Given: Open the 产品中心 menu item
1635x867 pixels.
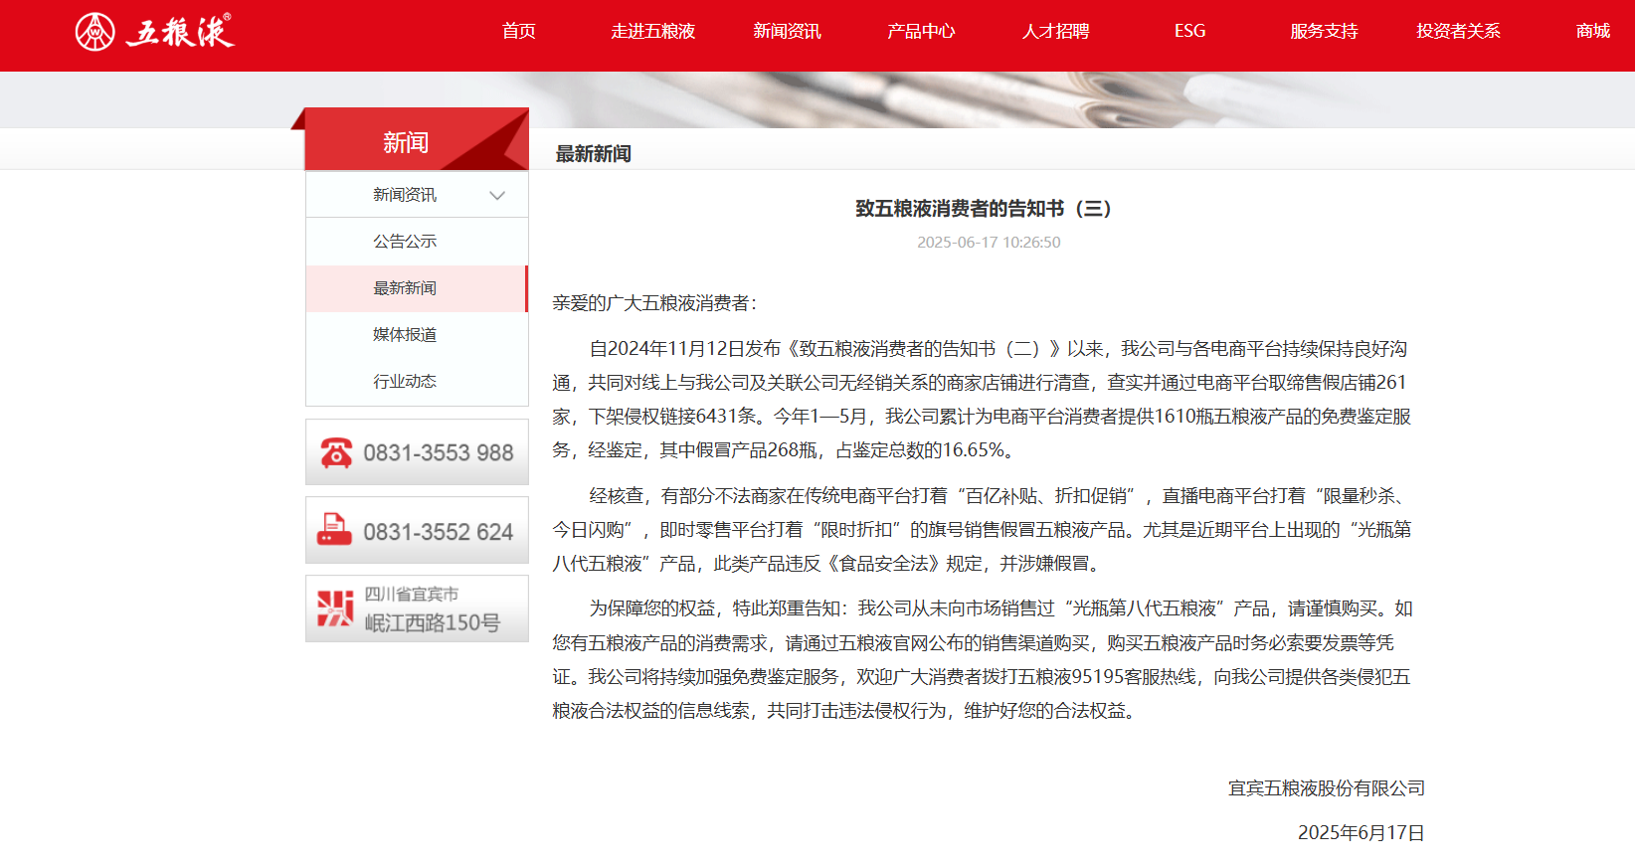Looking at the screenshot, I should coord(921,32).
